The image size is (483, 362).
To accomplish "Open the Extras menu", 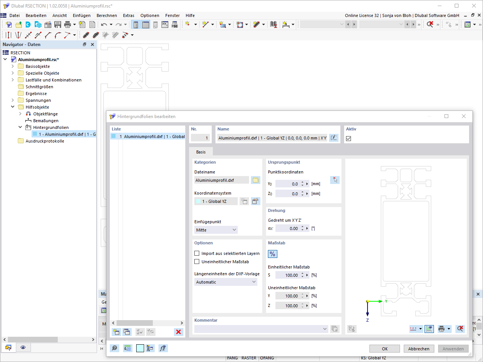I will pyautogui.click(x=129, y=15).
